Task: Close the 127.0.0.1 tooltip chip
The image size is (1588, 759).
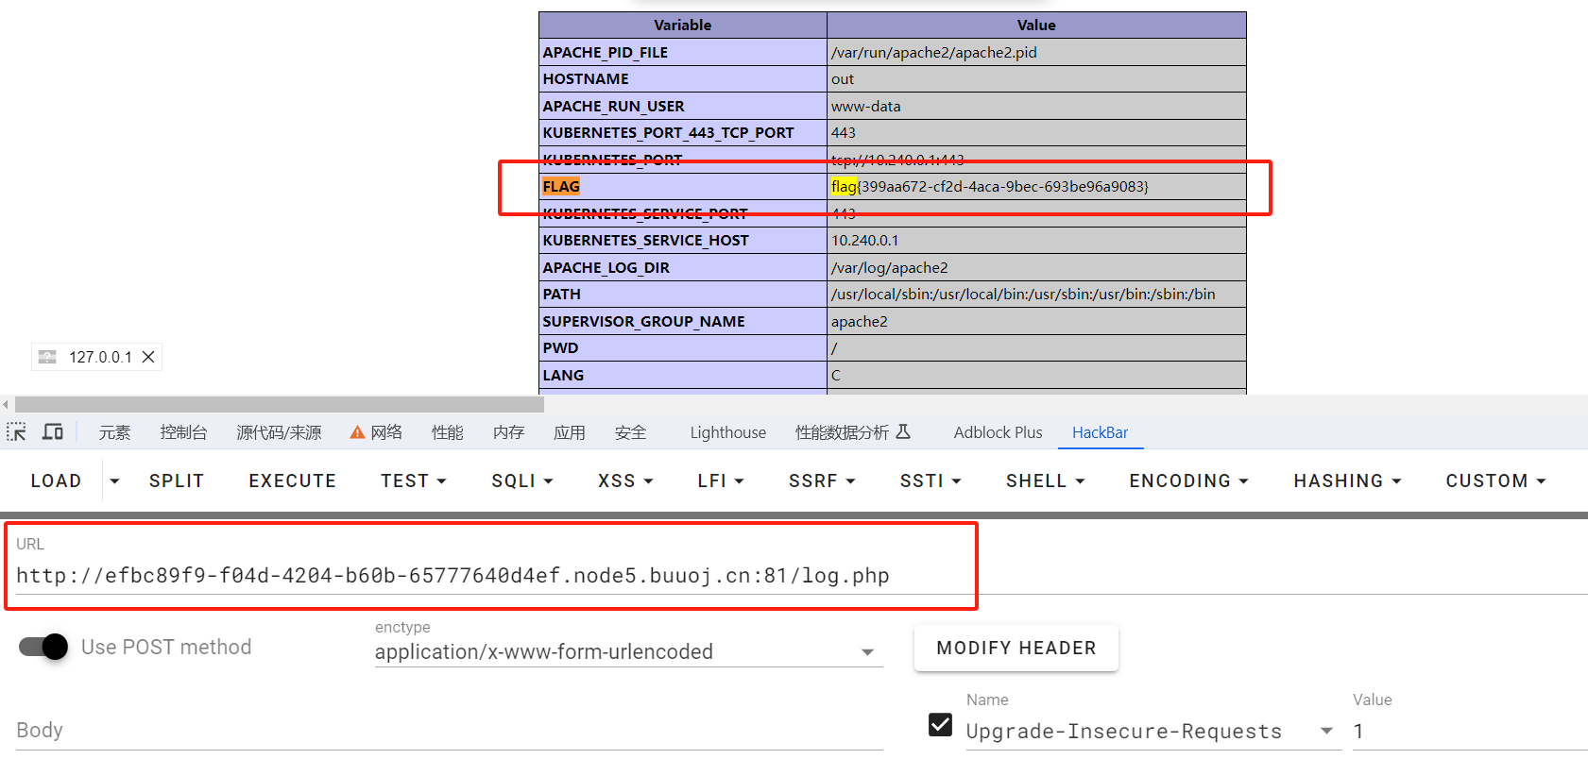Action: pos(148,357)
